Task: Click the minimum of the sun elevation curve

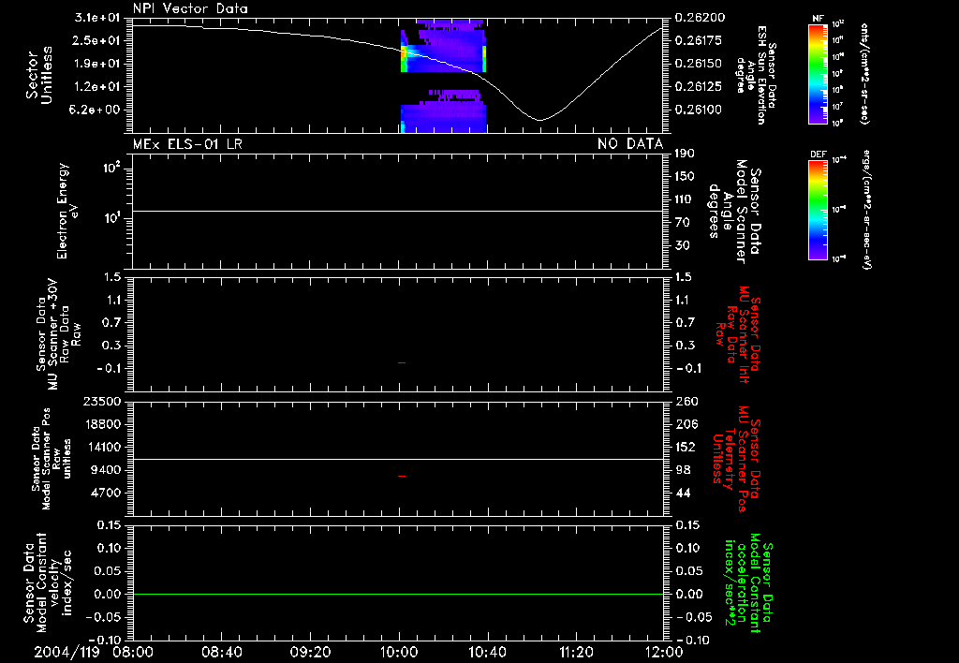Action: tap(539, 120)
